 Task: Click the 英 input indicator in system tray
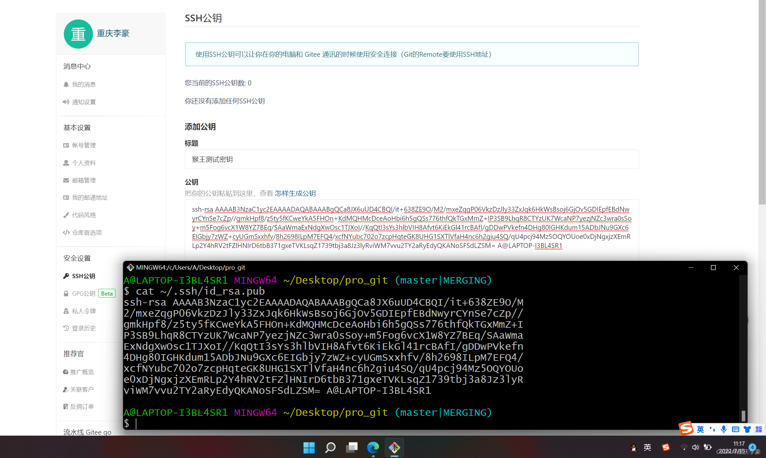647,447
